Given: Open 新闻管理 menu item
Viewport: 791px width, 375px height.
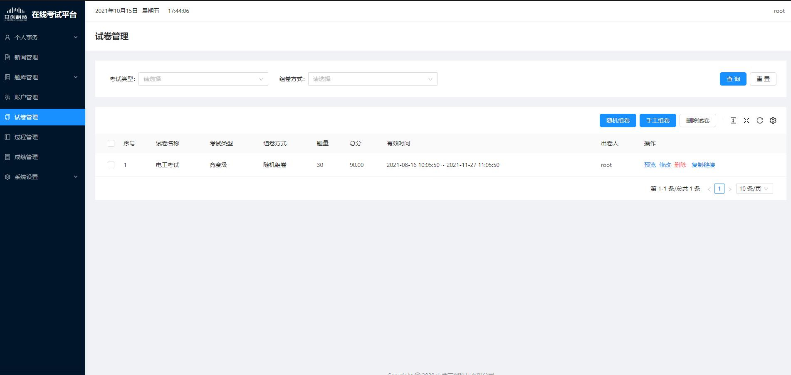Looking at the screenshot, I should tap(42, 57).
